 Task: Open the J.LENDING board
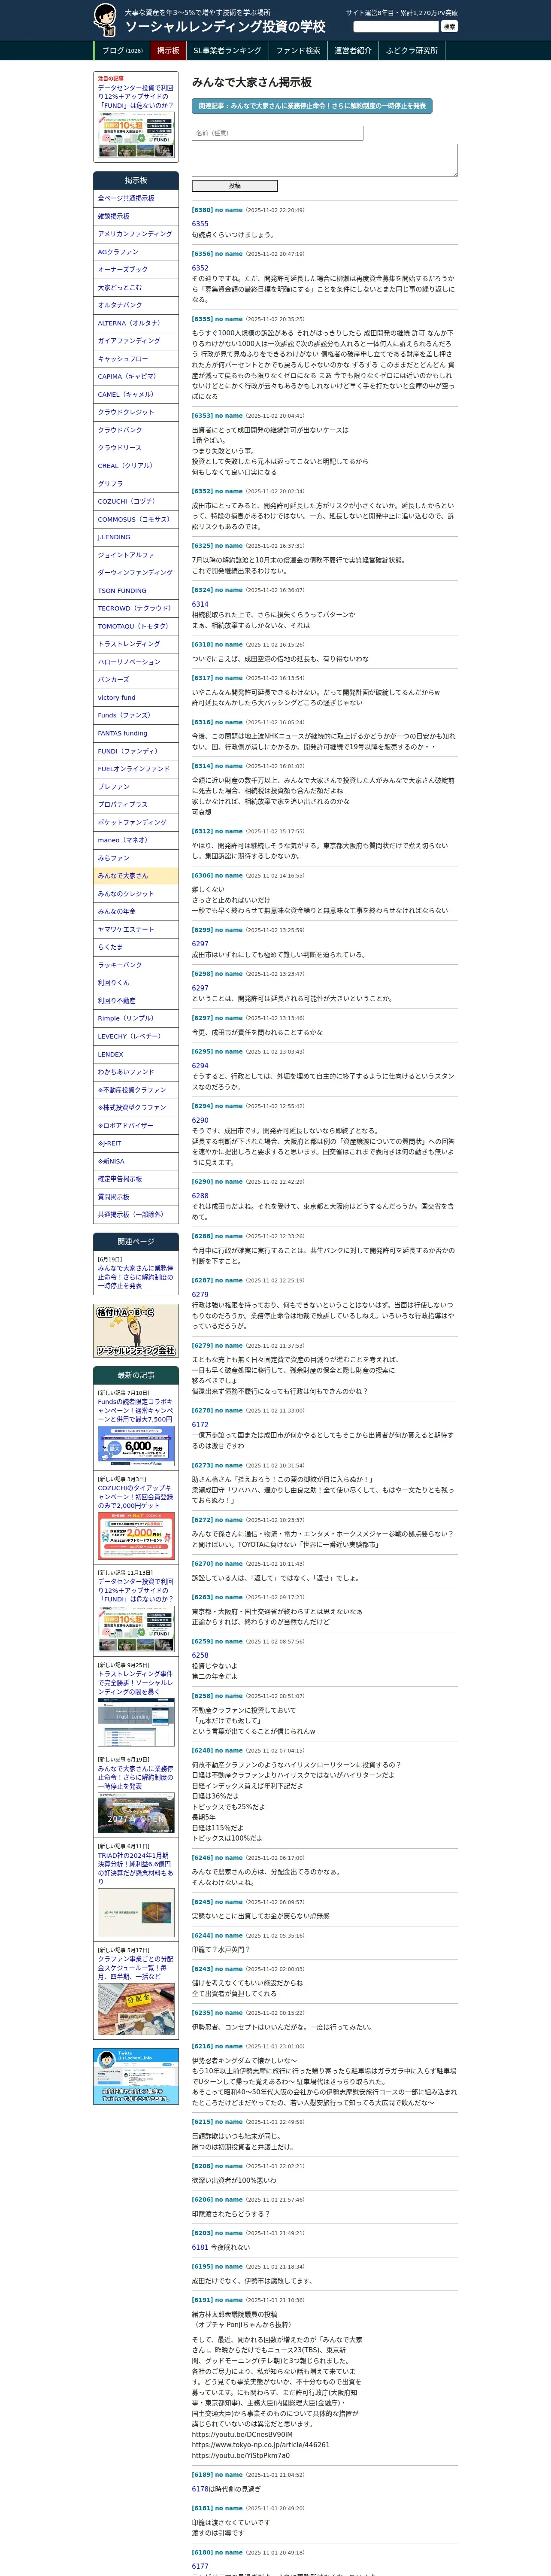pyautogui.click(x=136, y=537)
